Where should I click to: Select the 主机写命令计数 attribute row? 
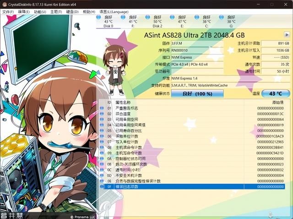click(192, 153)
